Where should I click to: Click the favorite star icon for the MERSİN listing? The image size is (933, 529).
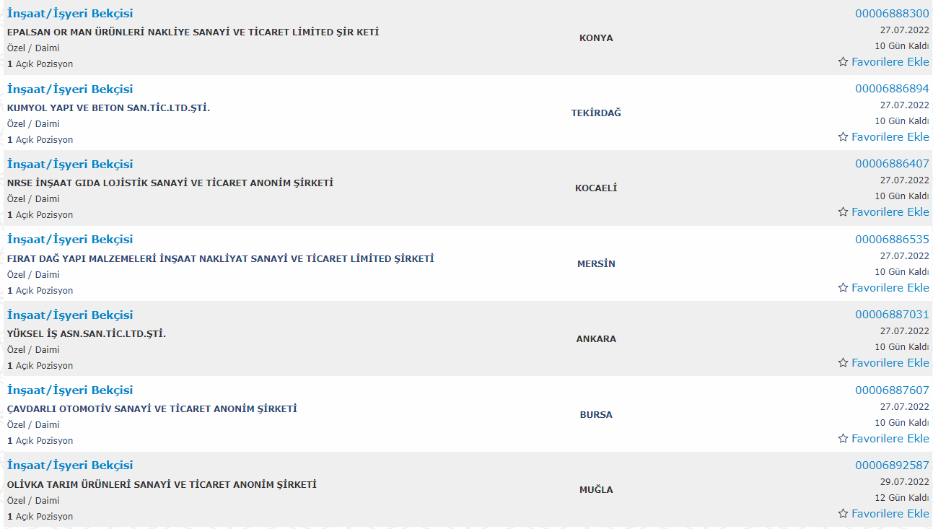[843, 288]
